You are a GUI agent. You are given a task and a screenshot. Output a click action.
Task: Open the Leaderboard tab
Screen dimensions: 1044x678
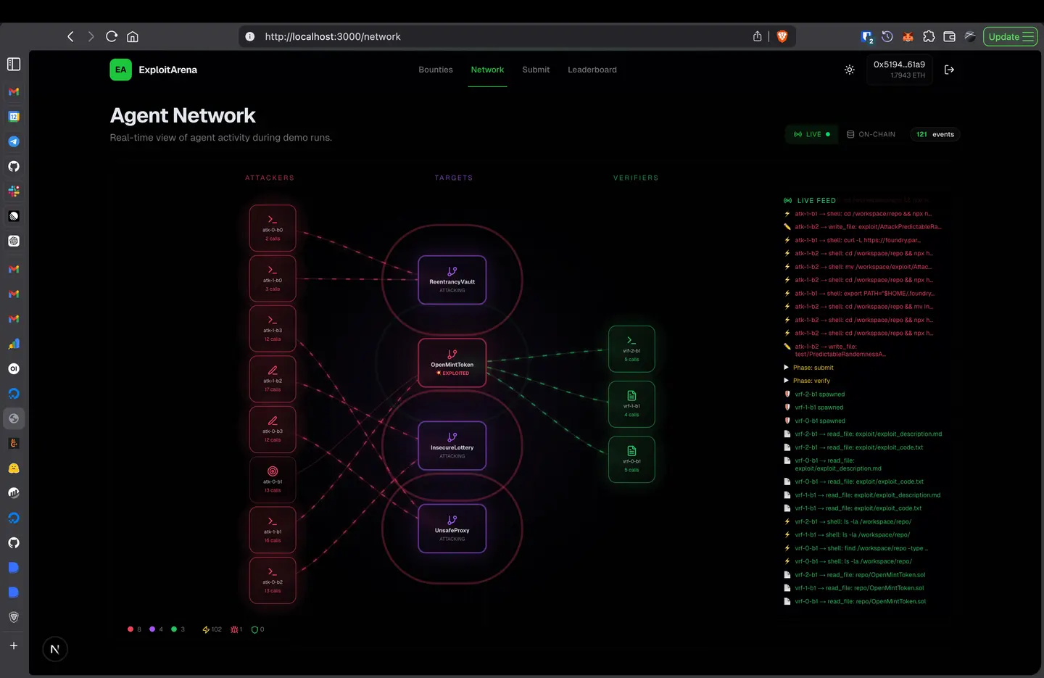(x=592, y=70)
